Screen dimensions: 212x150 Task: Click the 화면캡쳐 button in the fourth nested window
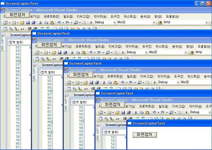coord(113,105)
